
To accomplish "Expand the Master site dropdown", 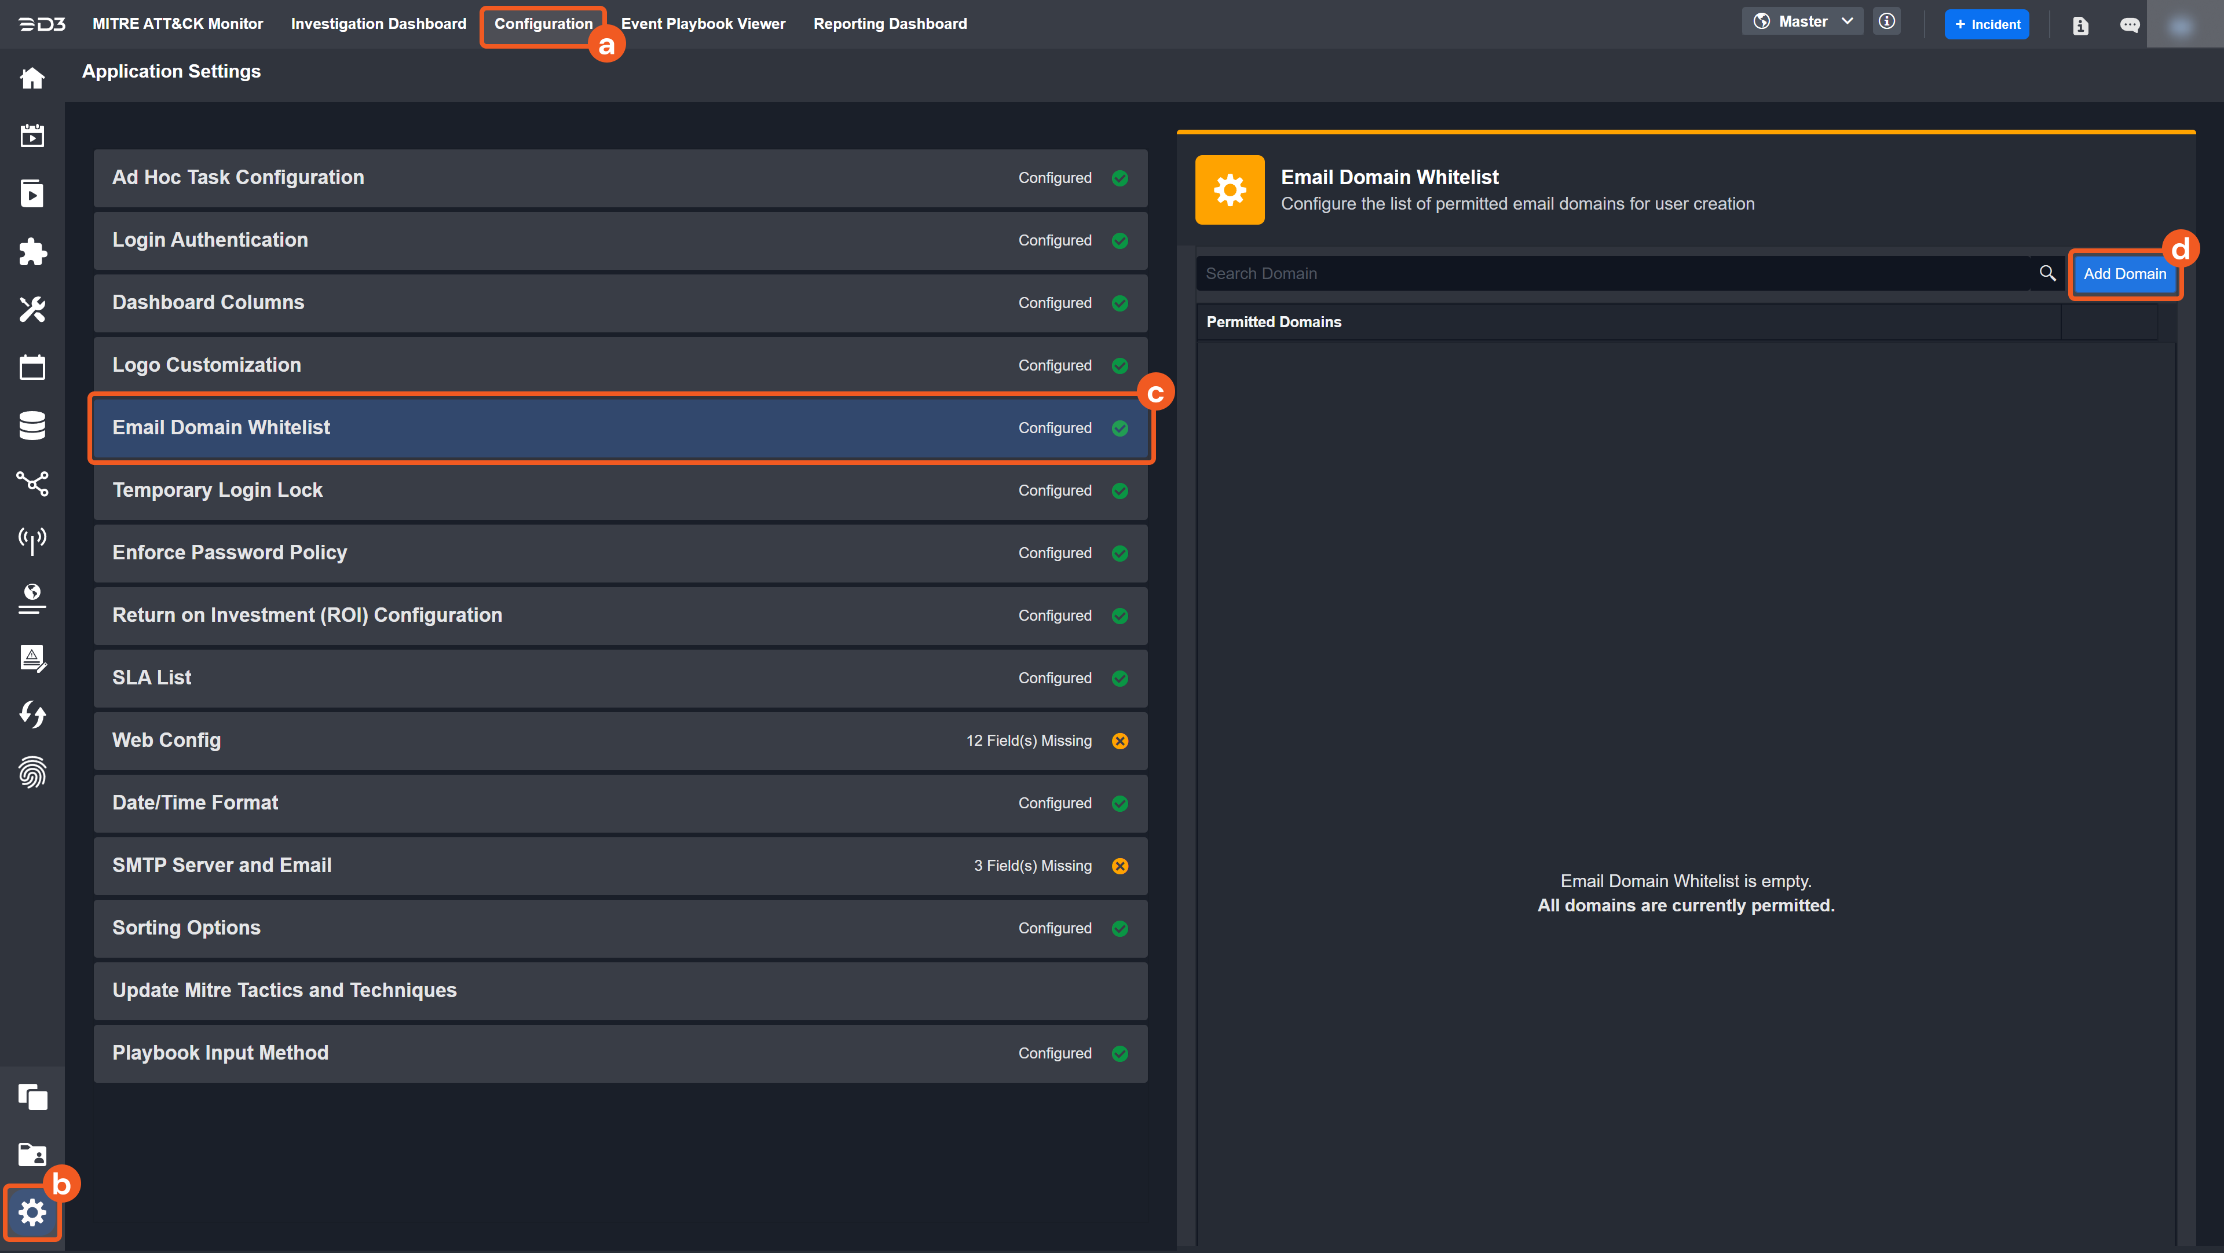I will pos(1803,21).
